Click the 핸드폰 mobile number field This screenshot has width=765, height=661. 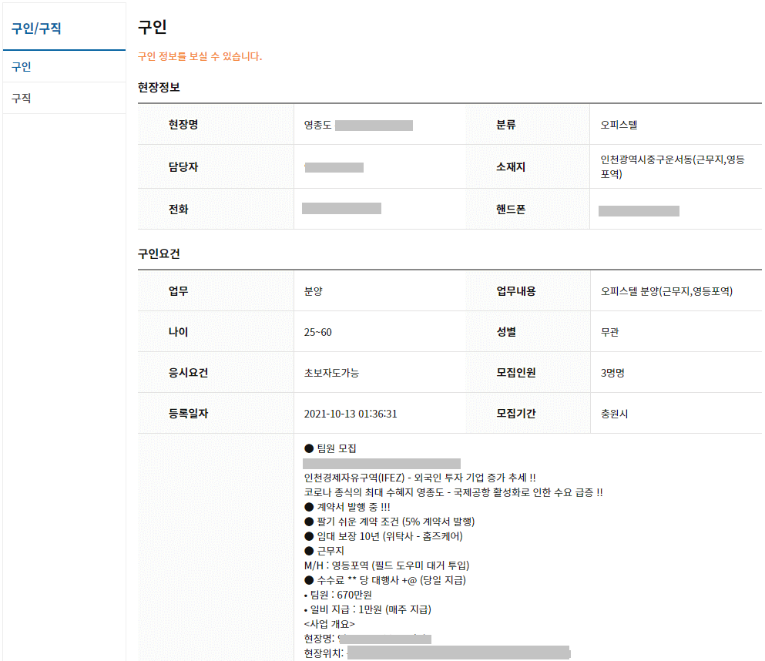(x=638, y=209)
